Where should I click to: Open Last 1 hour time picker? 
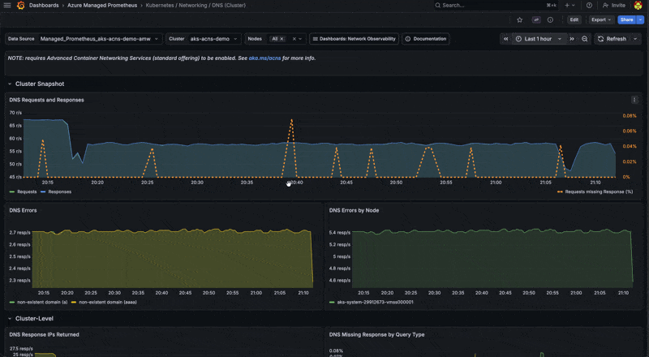coord(539,39)
